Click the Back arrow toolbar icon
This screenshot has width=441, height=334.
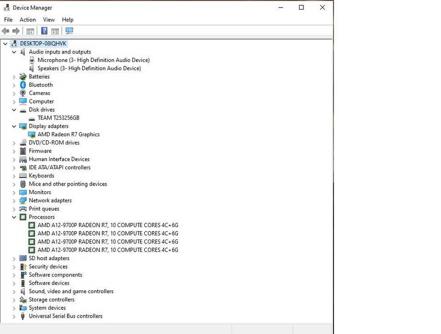[6, 31]
